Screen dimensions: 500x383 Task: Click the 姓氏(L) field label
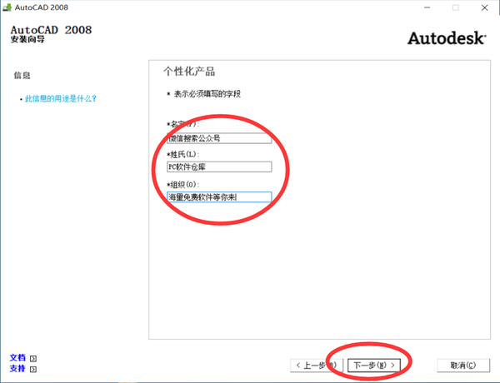coord(183,155)
